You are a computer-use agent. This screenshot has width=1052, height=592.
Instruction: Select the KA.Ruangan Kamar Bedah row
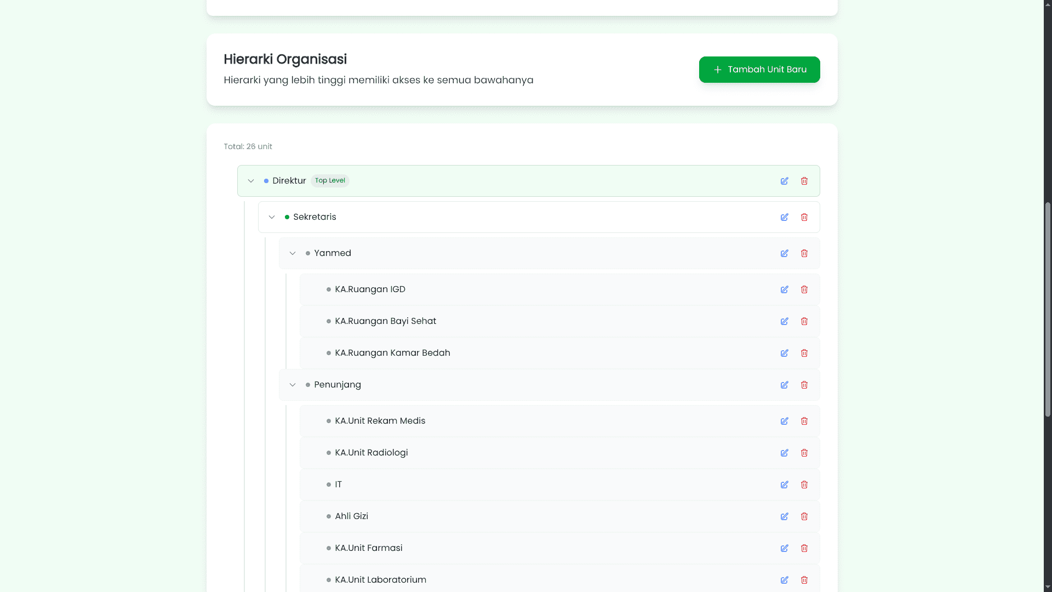coord(392,352)
